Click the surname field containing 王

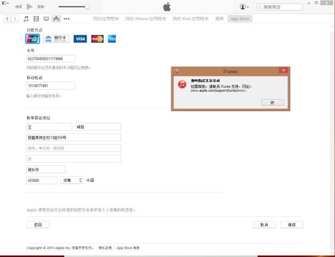49,127
